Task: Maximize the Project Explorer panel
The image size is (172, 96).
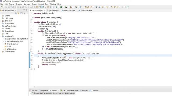Action: tap(27, 10)
